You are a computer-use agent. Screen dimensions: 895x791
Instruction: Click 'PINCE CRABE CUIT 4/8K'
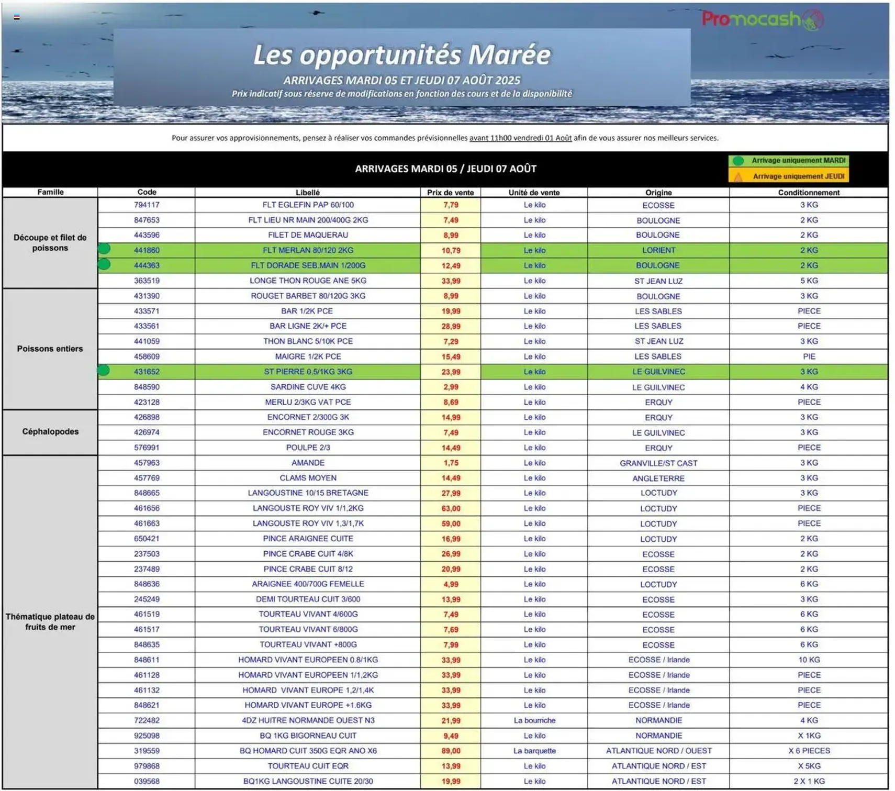click(x=308, y=554)
